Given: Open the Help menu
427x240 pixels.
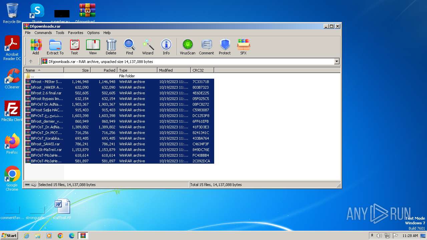Looking at the screenshot, I should (x=107, y=33).
